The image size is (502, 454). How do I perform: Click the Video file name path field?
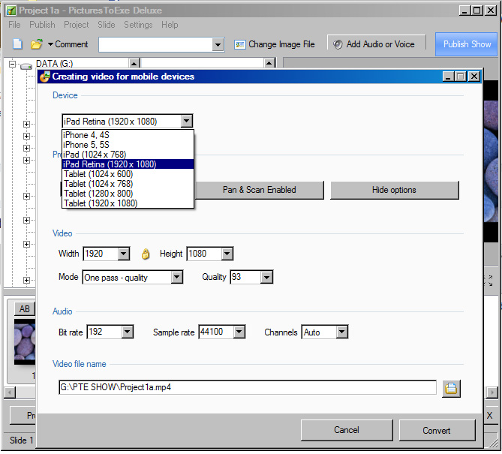[x=248, y=388]
